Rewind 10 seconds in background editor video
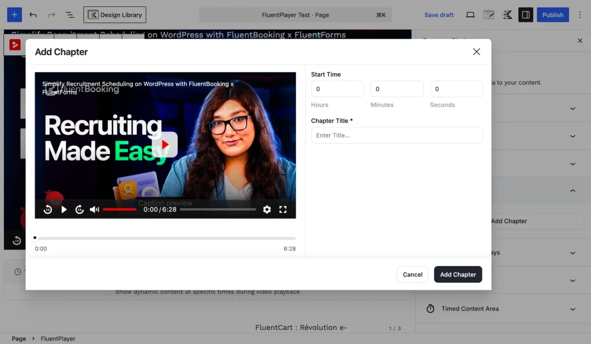 17,240
